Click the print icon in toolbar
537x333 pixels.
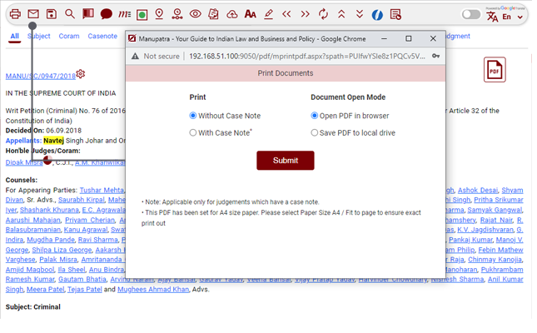tap(15, 14)
